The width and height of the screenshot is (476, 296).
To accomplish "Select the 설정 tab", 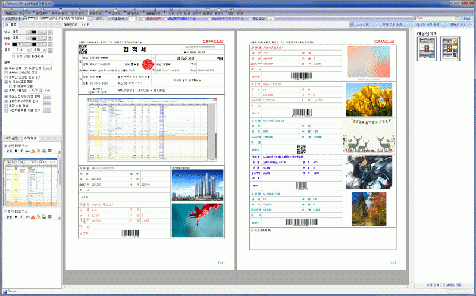I will pos(11,24).
